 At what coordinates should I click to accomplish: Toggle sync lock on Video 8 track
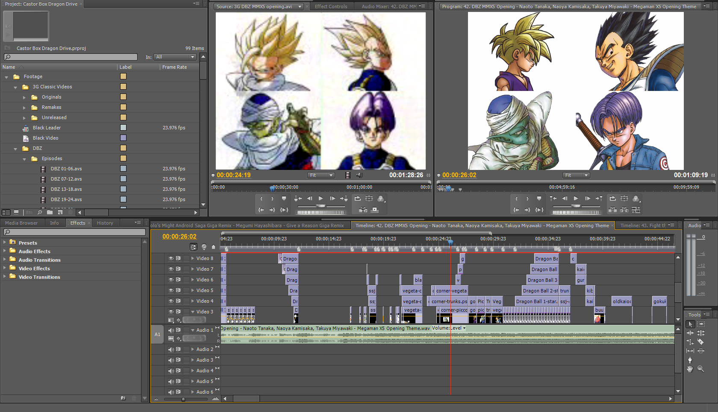coord(178,258)
